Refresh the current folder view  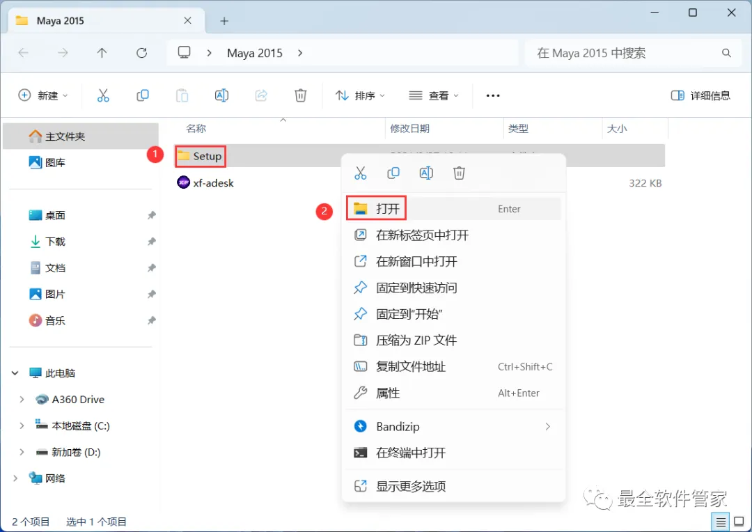(141, 53)
